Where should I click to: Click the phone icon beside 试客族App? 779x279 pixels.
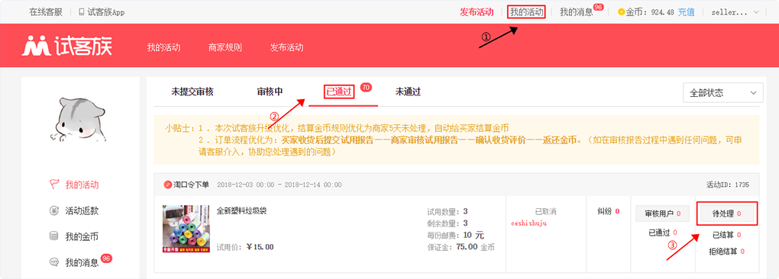pos(81,12)
